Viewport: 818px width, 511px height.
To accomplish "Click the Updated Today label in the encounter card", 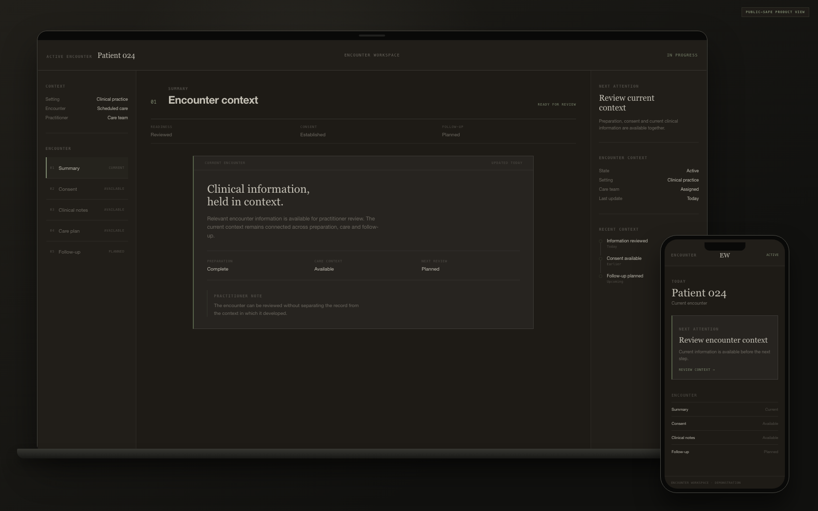I will pyautogui.click(x=507, y=163).
